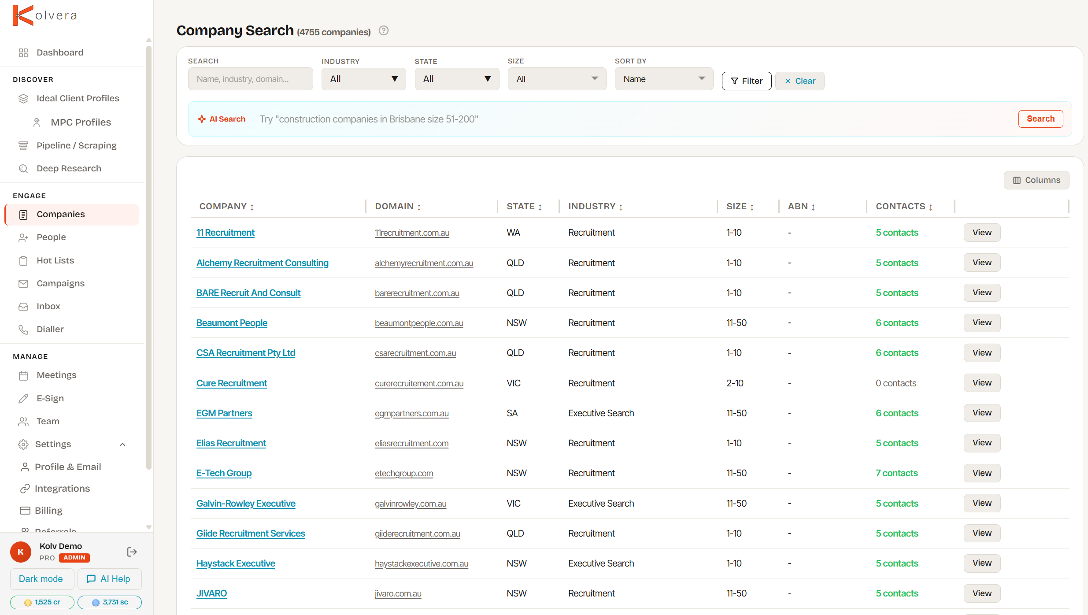
Task: Toggle Dark mode
Action: click(x=42, y=579)
